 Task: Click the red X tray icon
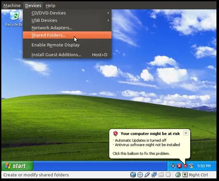[x=179, y=166]
